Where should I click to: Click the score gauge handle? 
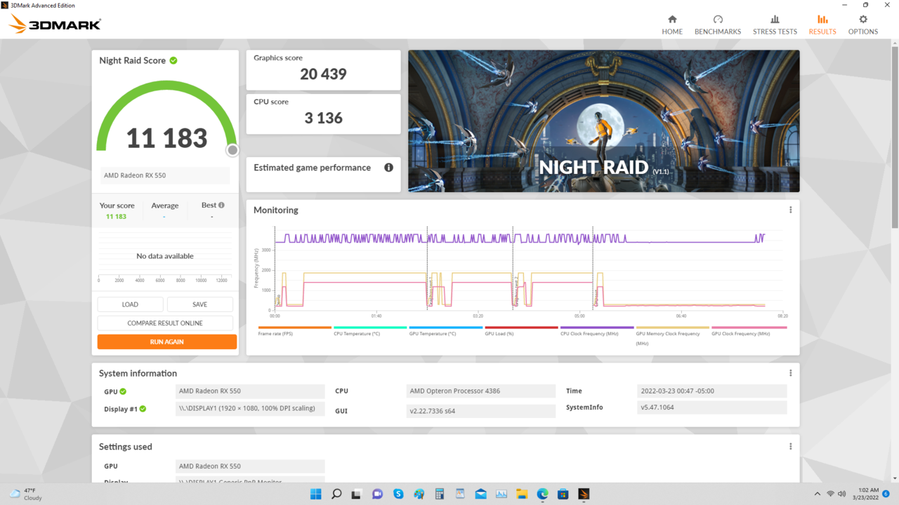[232, 150]
